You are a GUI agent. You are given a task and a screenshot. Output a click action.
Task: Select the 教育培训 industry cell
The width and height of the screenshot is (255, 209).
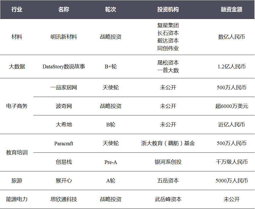pos(17,152)
